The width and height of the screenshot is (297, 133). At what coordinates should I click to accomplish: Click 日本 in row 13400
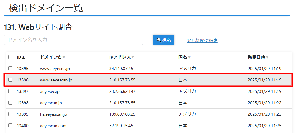tap(183, 126)
